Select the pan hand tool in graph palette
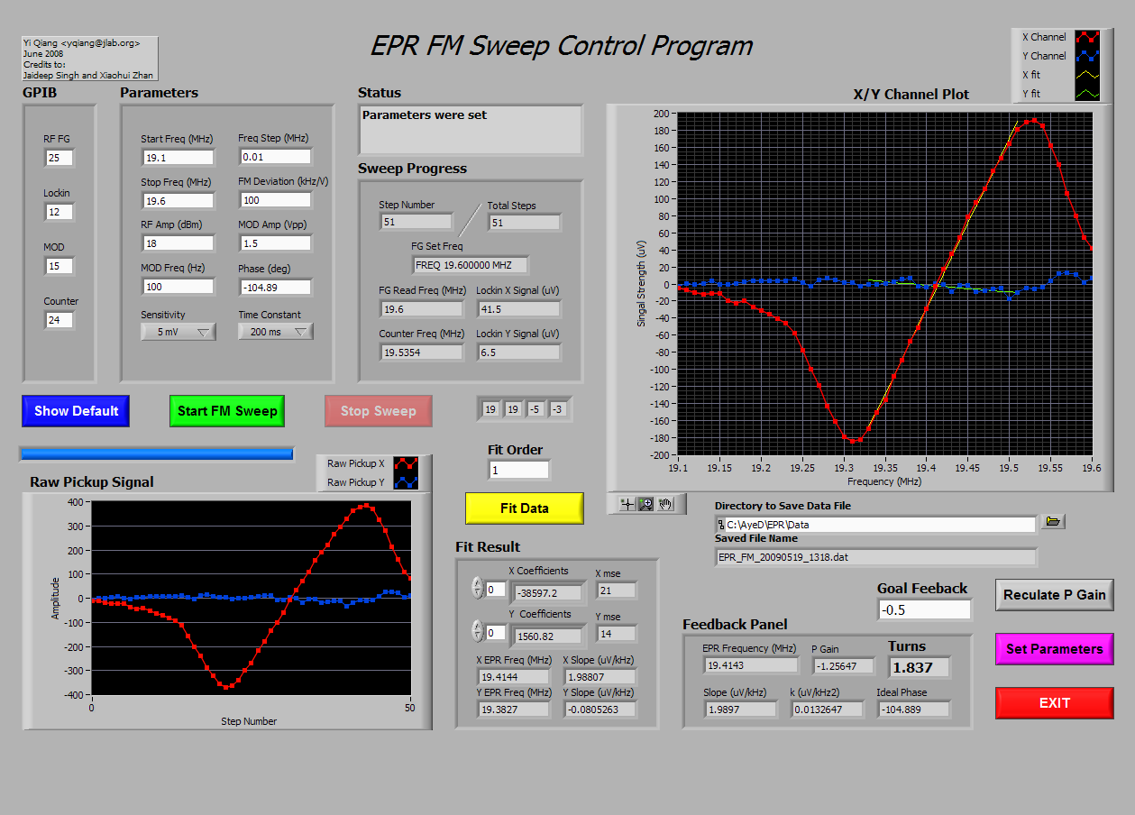Screen dimensions: 1135x815 pos(665,504)
